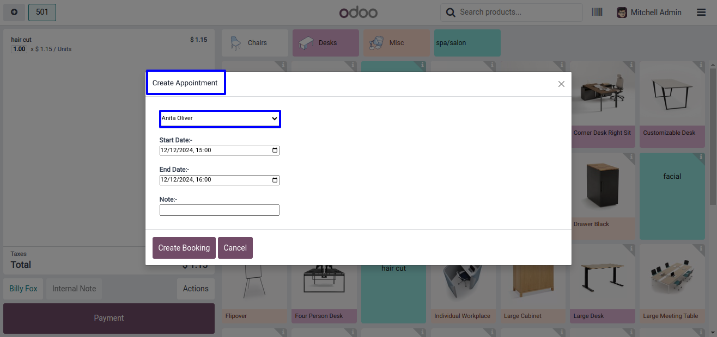Image resolution: width=717 pixels, height=337 pixels.
Task: Focus the Search products field
Action: pos(518,12)
